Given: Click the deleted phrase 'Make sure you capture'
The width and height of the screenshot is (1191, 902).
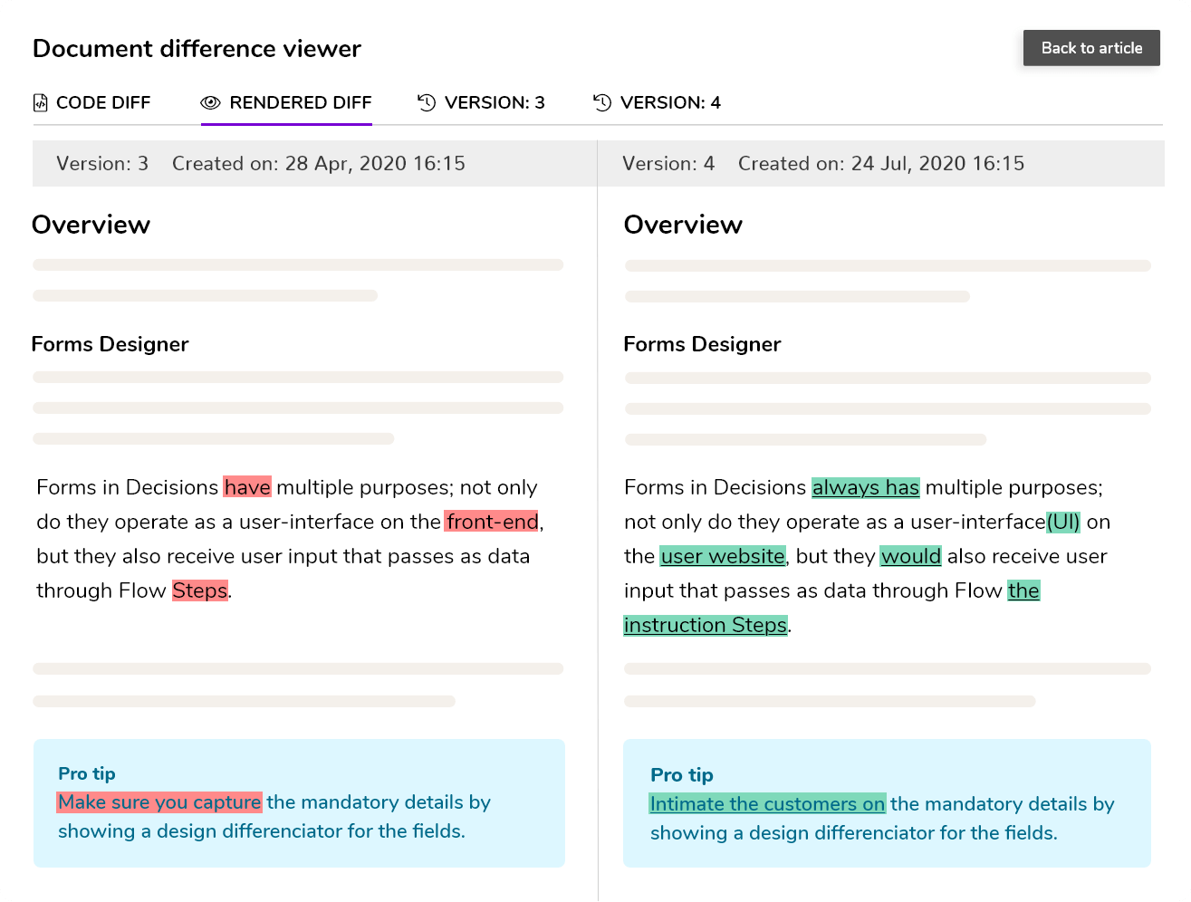Looking at the screenshot, I should pyautogui.click(x=159, y=802).
